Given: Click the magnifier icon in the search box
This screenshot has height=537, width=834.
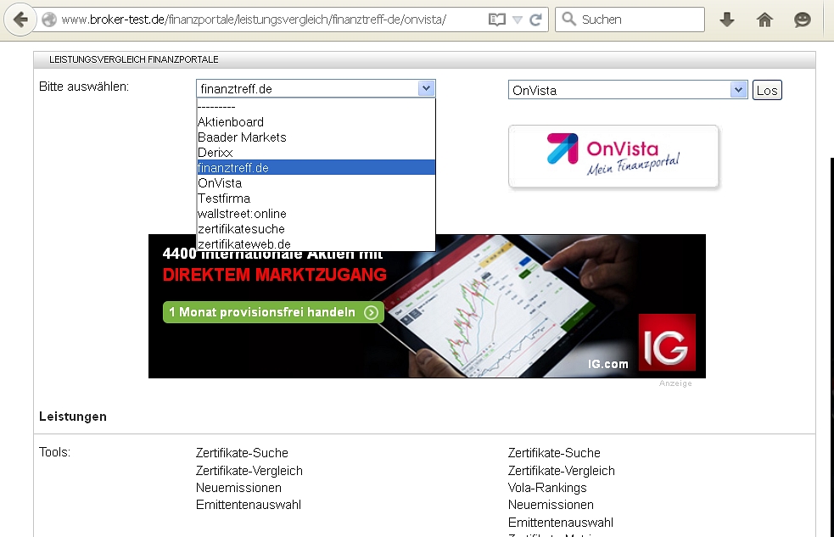Looking at the screenshot, I should (x=568, y=20).
